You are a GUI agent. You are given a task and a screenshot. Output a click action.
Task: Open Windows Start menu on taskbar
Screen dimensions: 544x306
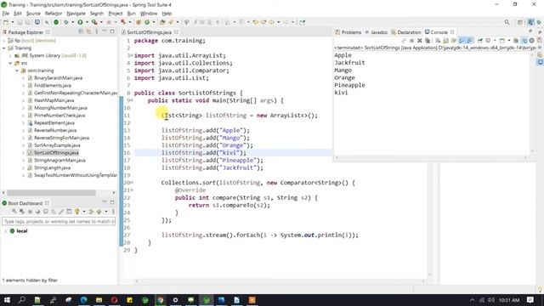[x=7, y=300]
